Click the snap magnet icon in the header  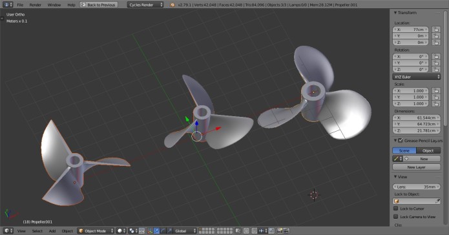255,230
